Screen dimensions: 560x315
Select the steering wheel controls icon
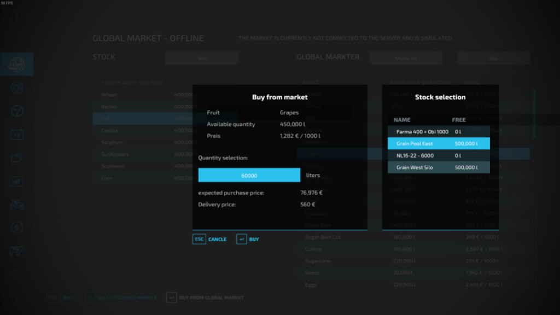(x=16, y=110)
